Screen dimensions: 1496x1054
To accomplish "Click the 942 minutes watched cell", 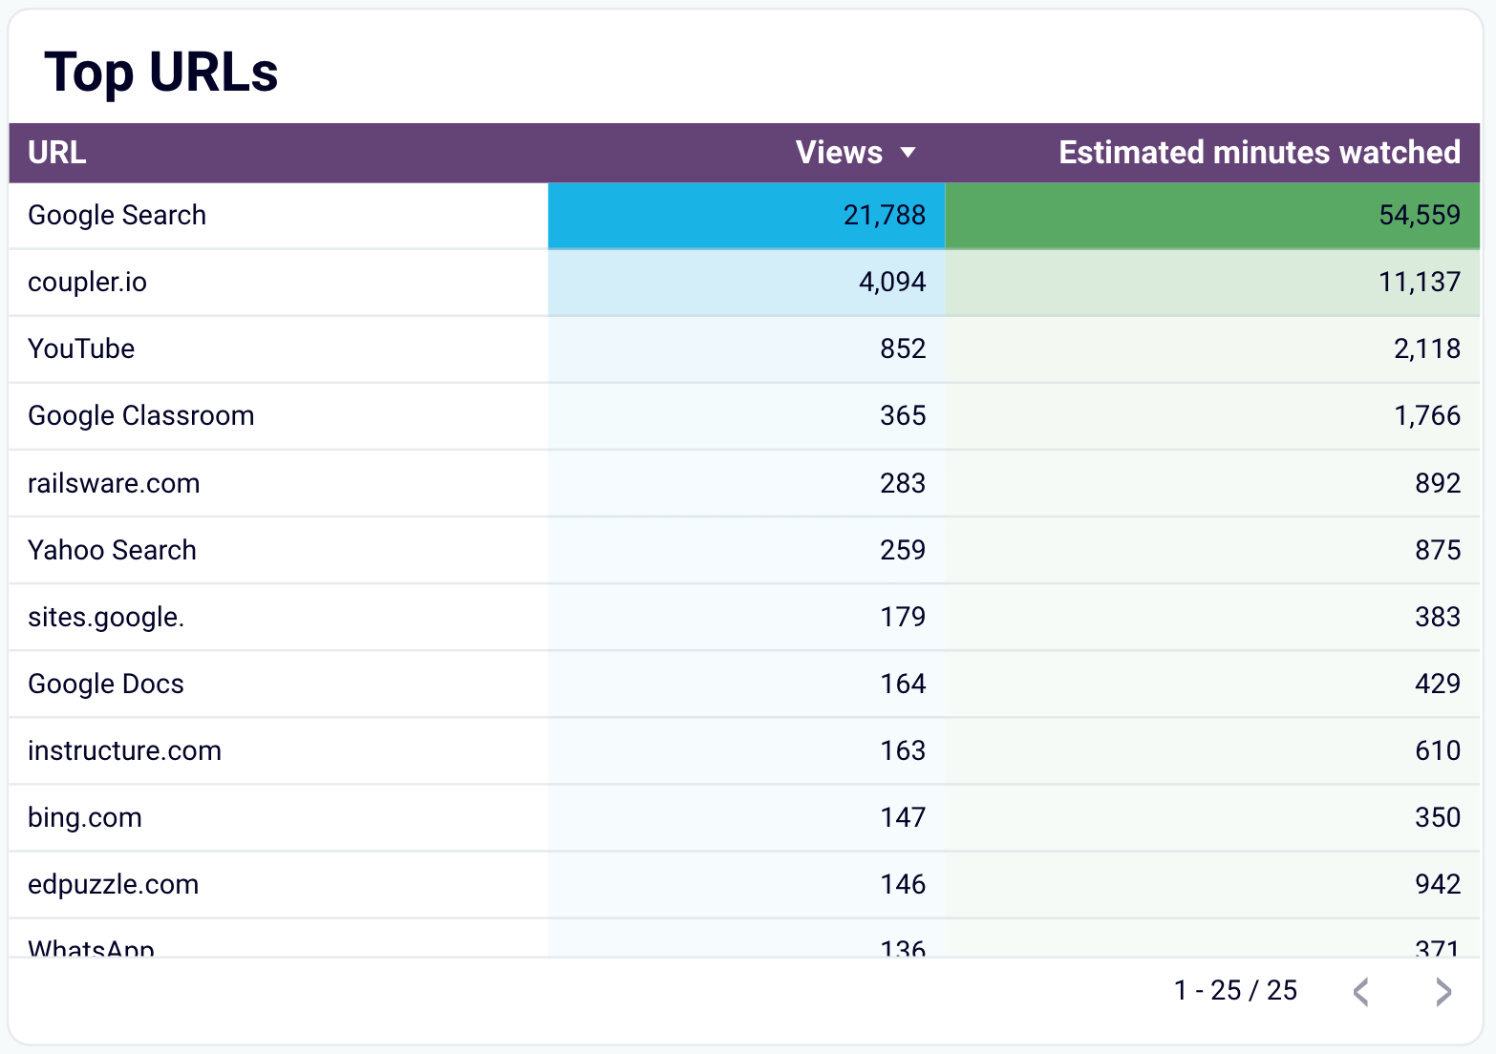I will pos(1212,884).
